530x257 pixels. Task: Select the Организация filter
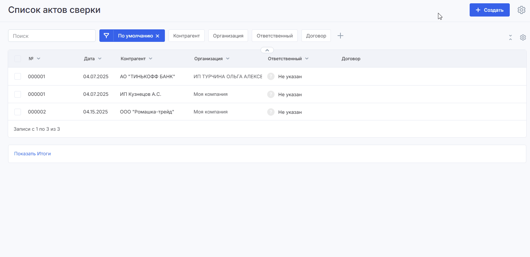228,36
